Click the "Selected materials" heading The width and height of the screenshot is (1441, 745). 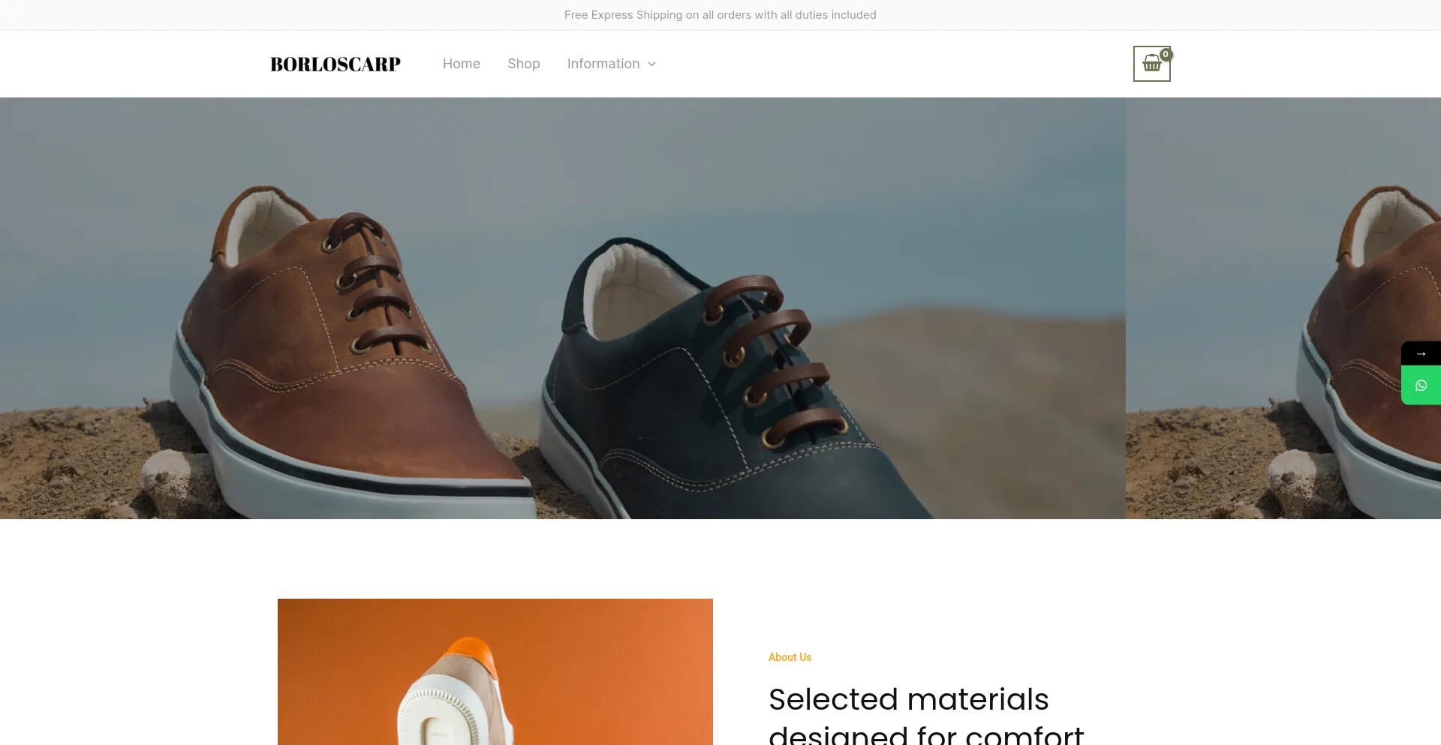[x=908, y=699]
